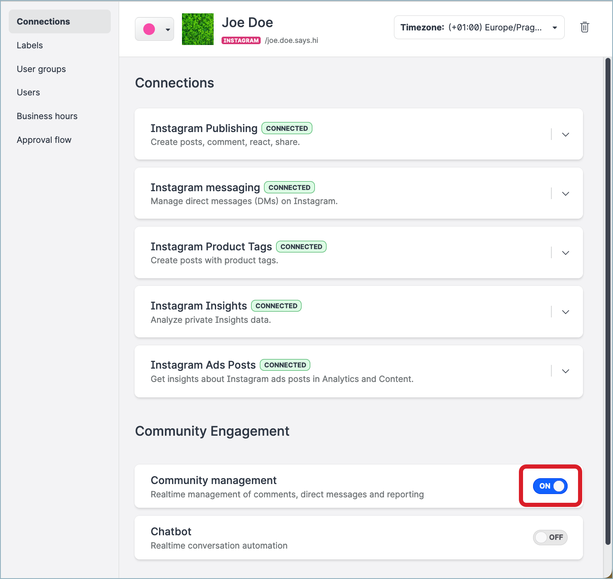
Task: Switch to User groups
Action: click(x=41, y=69)
